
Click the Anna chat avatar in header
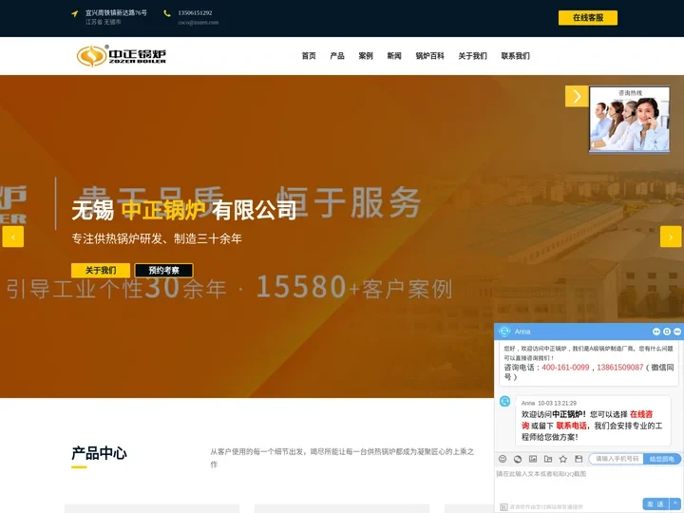click(504, 332)
